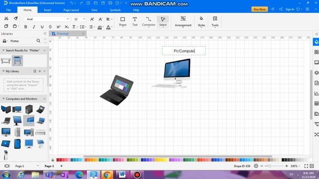Click the Redo arrow icon

pyautogui.click(x=81, y=3)
